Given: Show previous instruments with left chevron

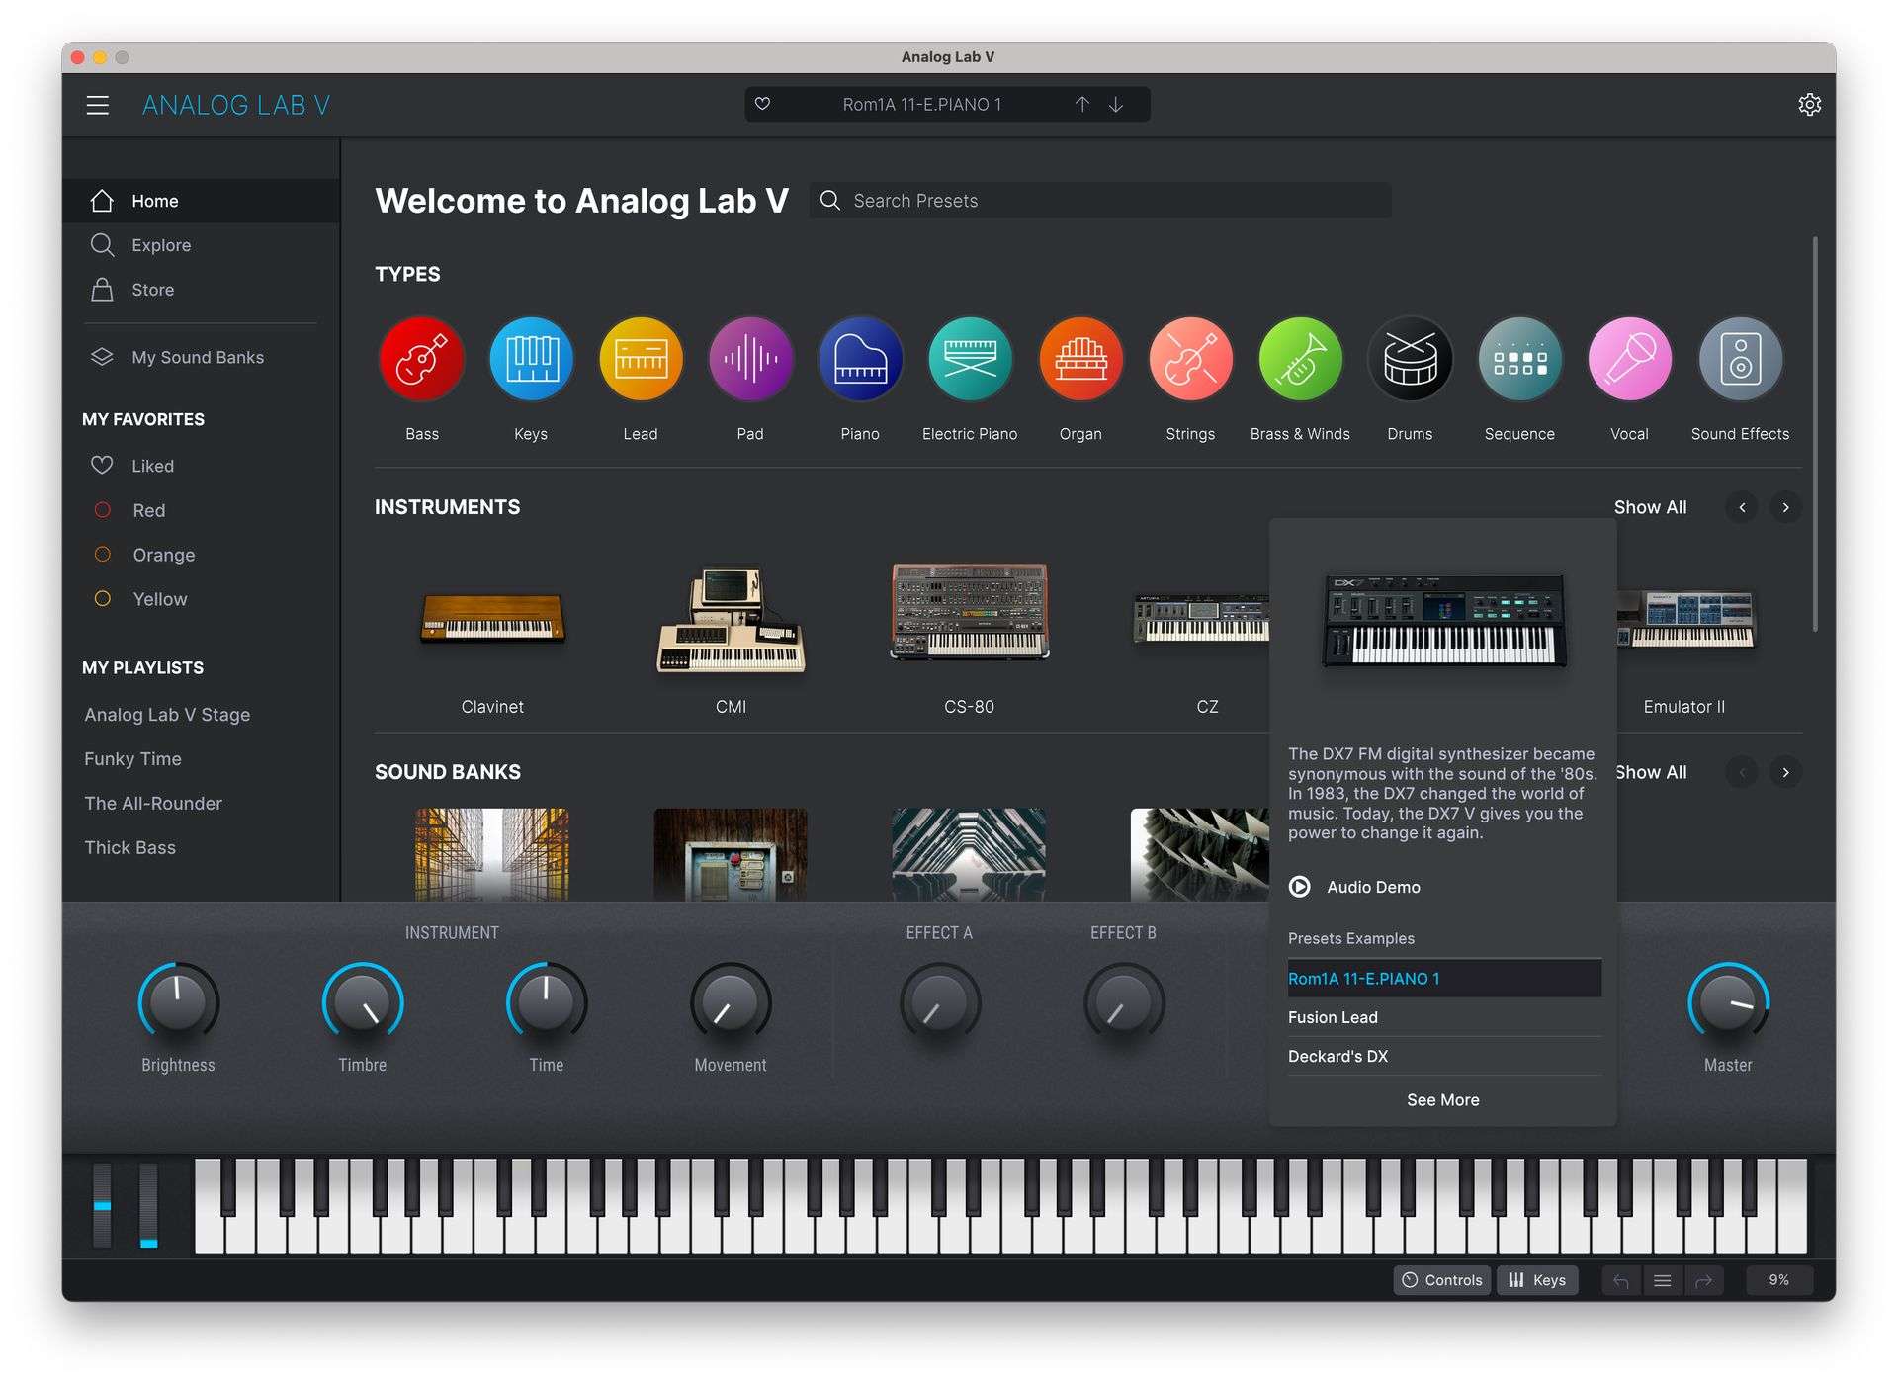Looking at the screenshot, I should tap(1742, 507).
